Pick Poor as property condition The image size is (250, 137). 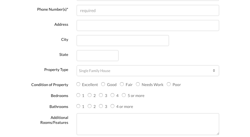click(169, 84)
